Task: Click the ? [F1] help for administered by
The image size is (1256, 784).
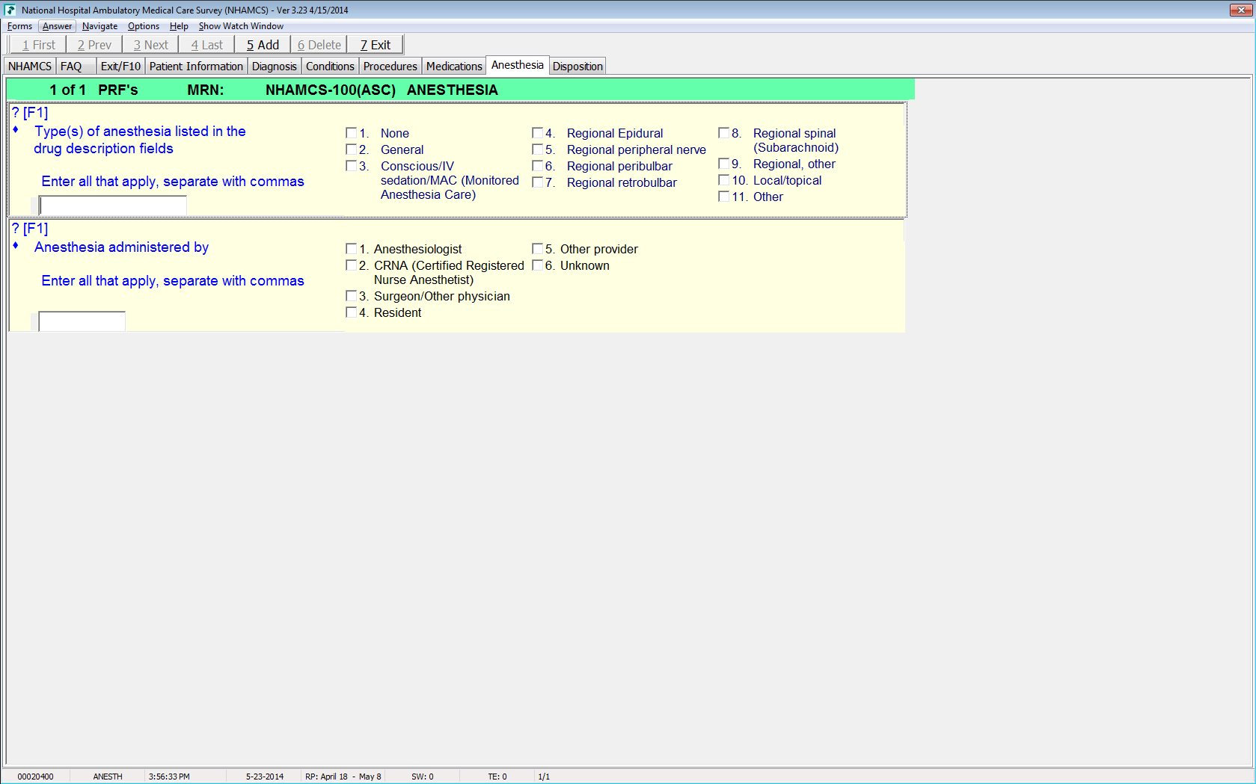Action: (x=30, y=229)
